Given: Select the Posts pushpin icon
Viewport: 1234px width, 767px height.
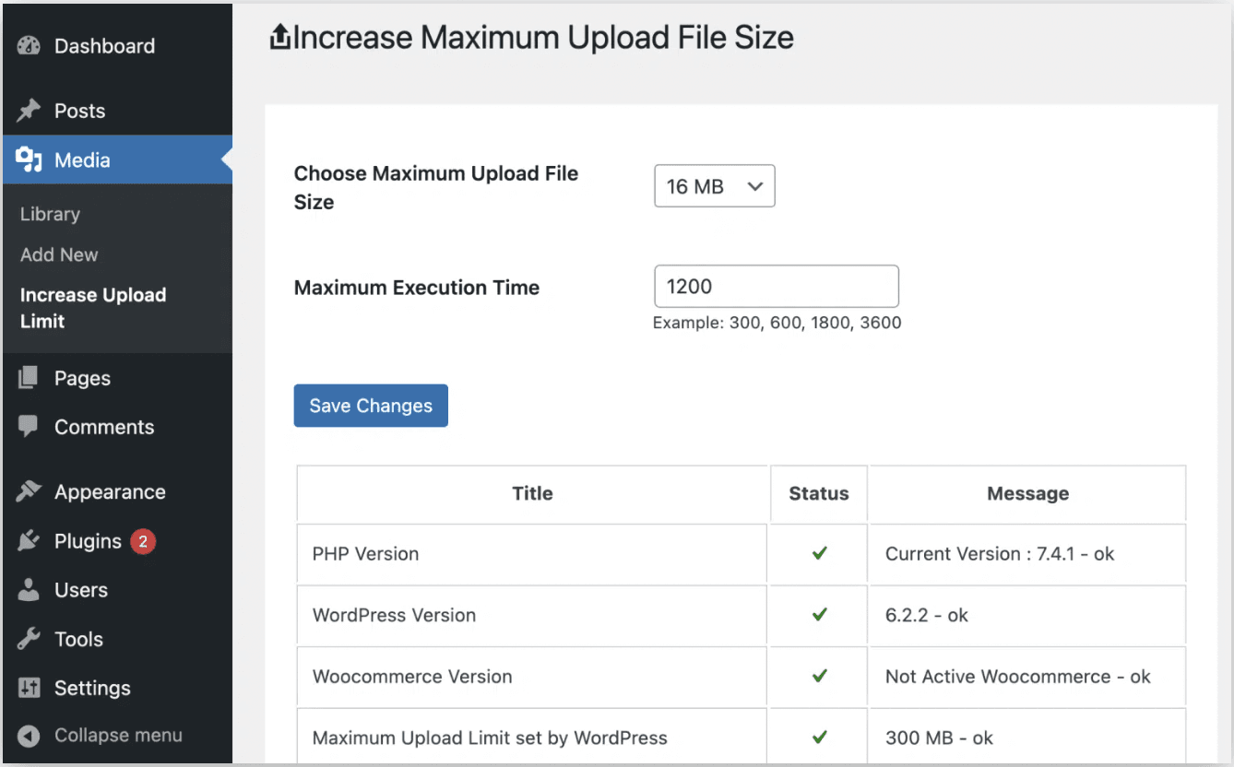Looking at the screenshot, I should [x=30, y=110].
